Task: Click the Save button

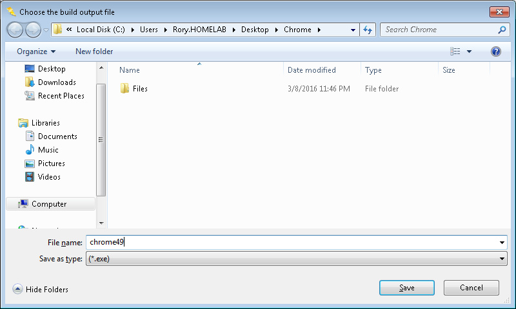Action: [407, 288]
